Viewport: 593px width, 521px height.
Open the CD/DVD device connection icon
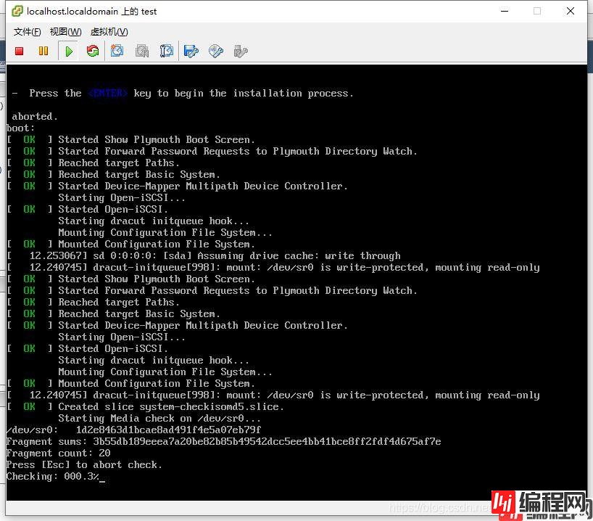(216, 51)
